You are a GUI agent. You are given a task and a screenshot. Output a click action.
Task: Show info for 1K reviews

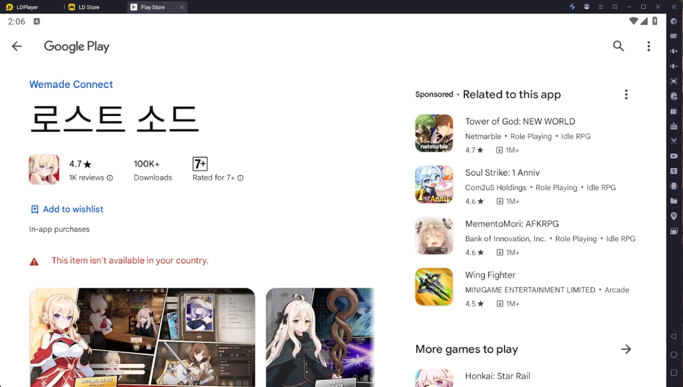coord(110,178)
